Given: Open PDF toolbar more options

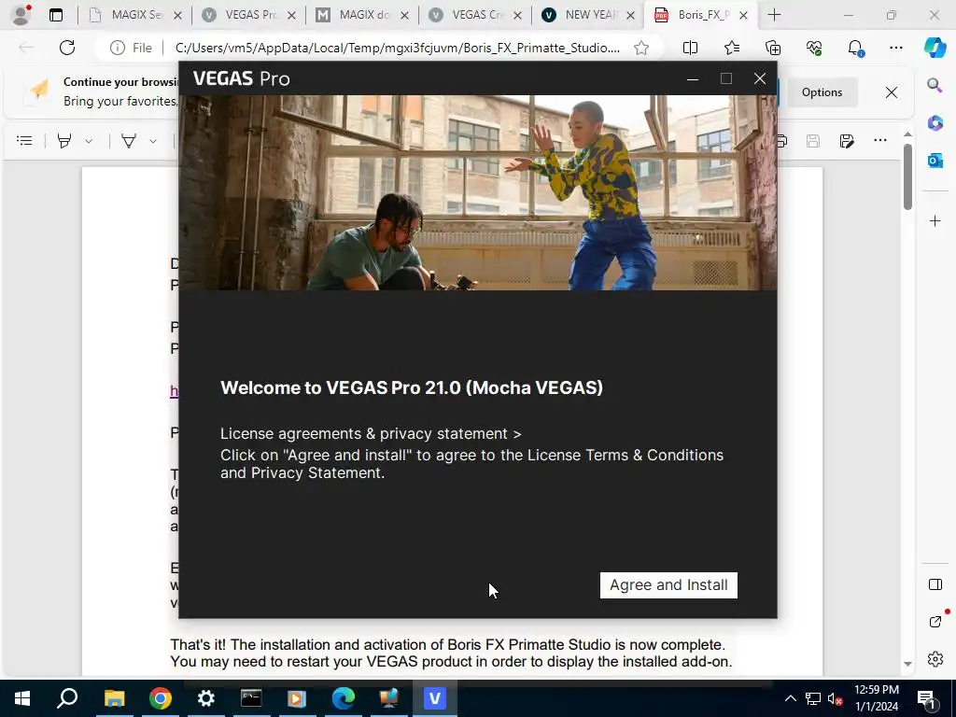Looking at the screenshot, I should [879, 140].
